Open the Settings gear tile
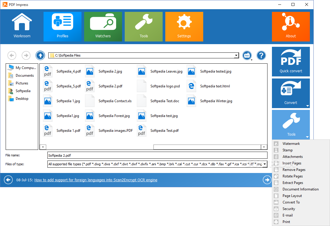 pos(184,27)
